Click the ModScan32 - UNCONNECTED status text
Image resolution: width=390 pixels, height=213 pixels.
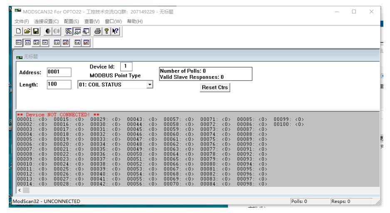point(47,201)
